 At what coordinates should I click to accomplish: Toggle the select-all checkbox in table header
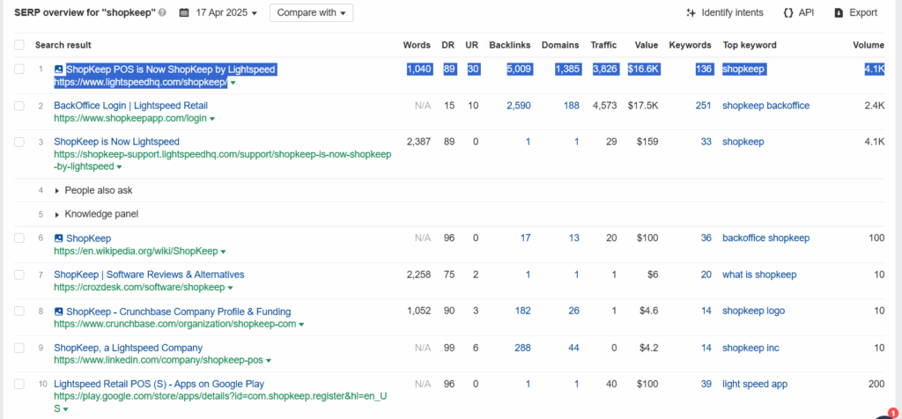19,45
